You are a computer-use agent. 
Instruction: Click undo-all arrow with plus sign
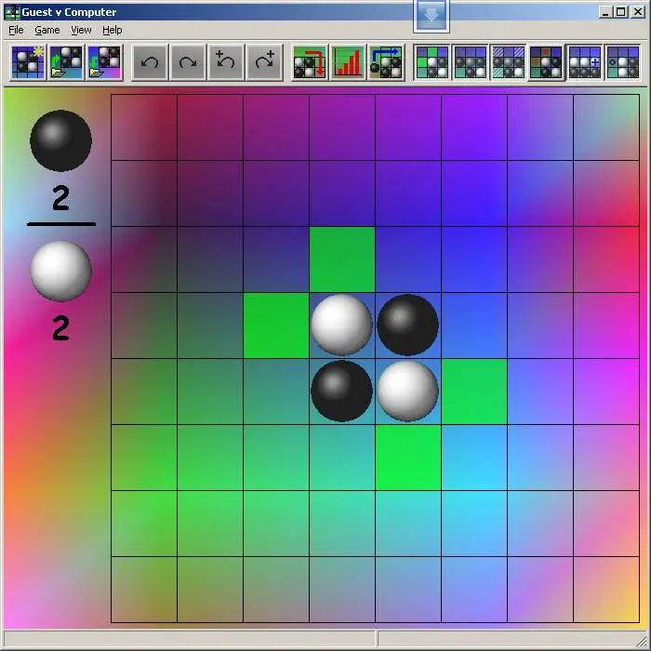pos(226,62)
